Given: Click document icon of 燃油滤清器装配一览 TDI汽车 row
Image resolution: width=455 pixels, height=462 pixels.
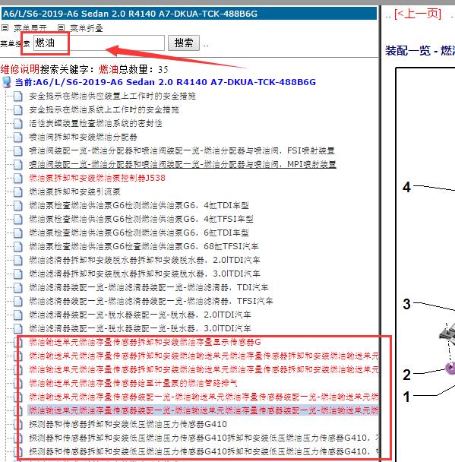Looking at the screenshot, I should point(18,287).
